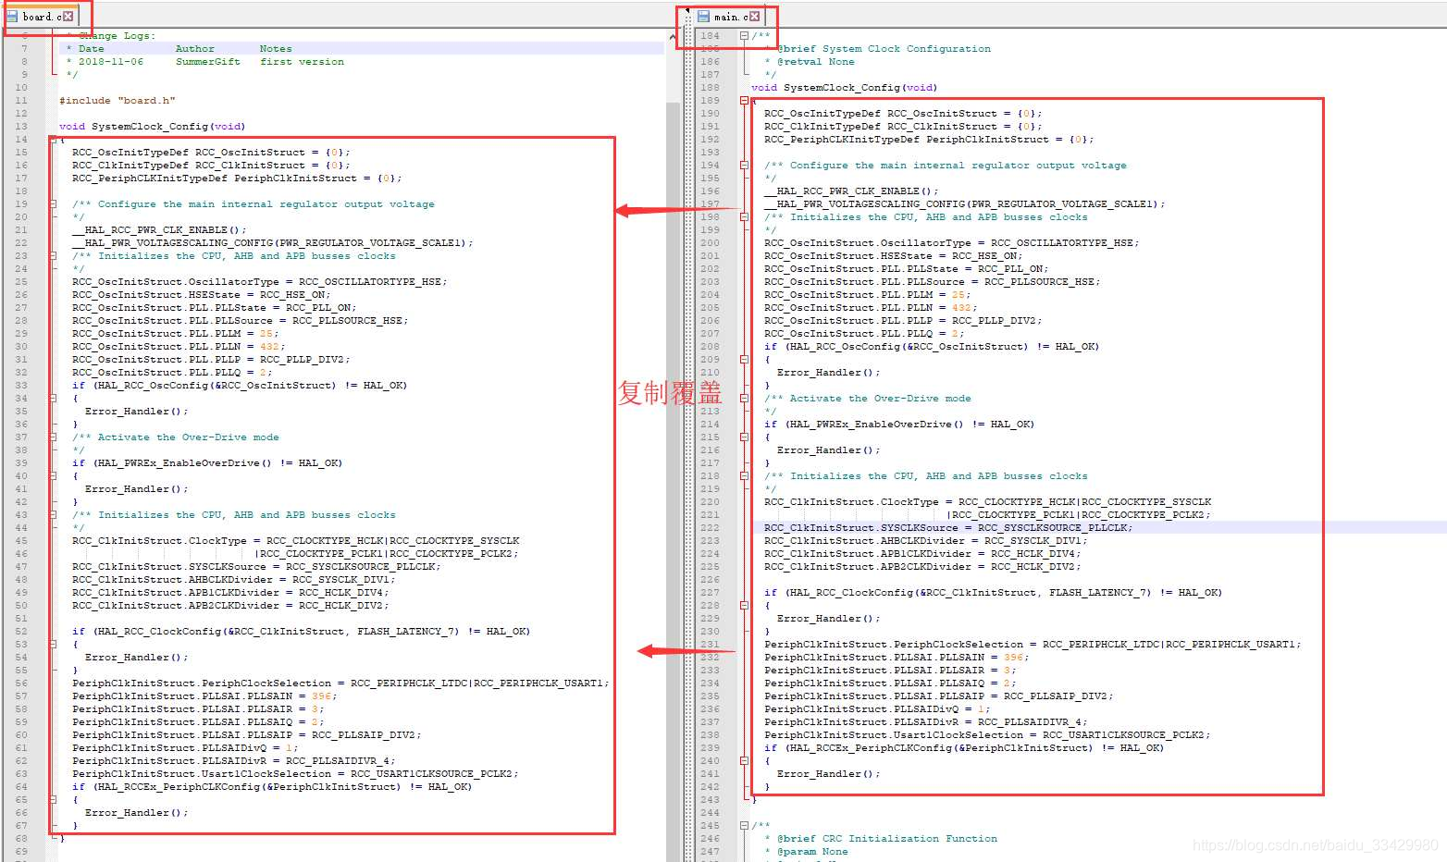Collapse the fold marker at board.c line 34

[x=53, y=398]
